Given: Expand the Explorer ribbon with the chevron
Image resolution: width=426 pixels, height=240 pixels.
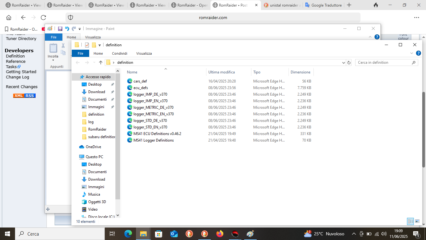Looking at the screenshot, I should tap(412, 53).
